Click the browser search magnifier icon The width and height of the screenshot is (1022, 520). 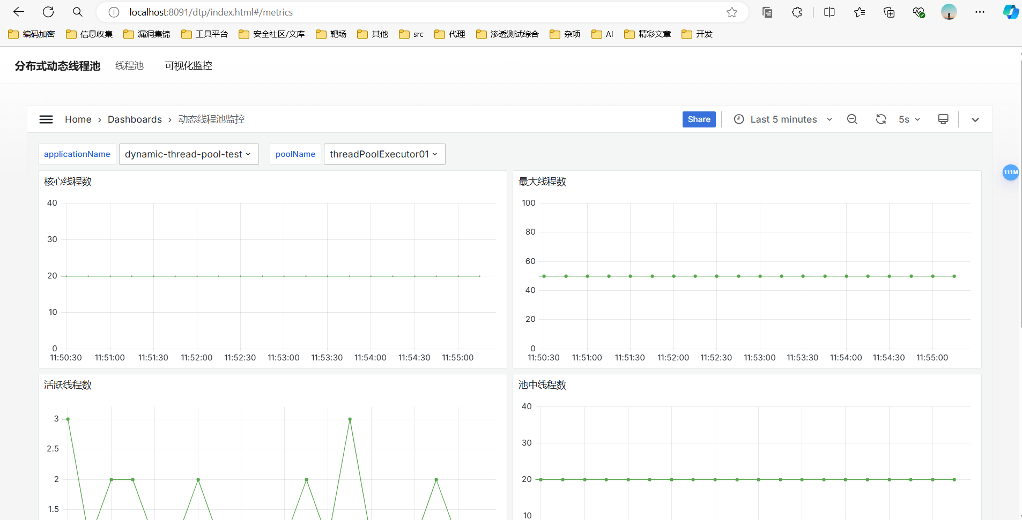78,12
